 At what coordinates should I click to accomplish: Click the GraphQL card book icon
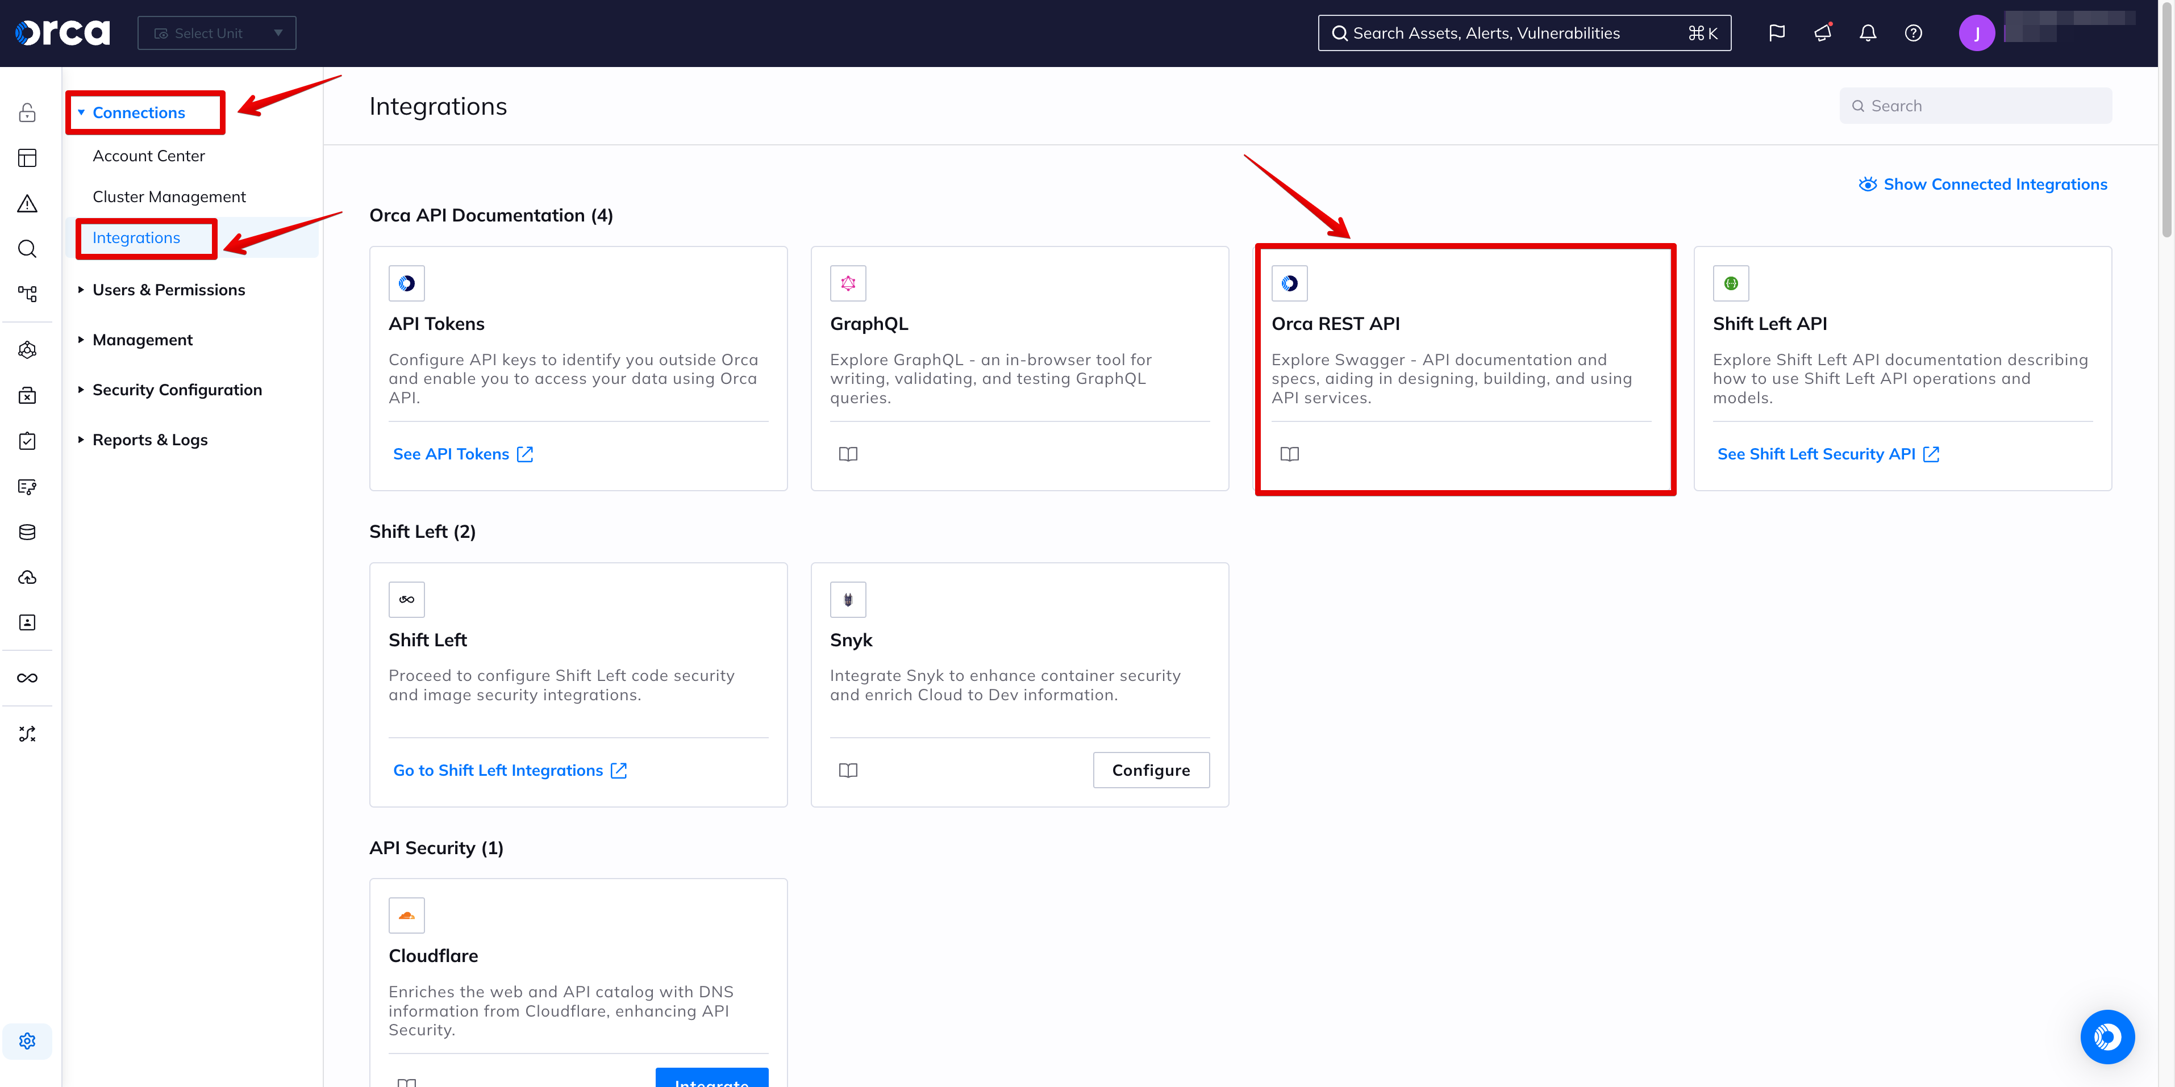(848, 453)
